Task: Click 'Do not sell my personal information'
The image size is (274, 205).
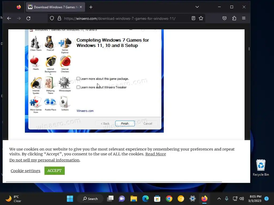Action: coord(45,160)
